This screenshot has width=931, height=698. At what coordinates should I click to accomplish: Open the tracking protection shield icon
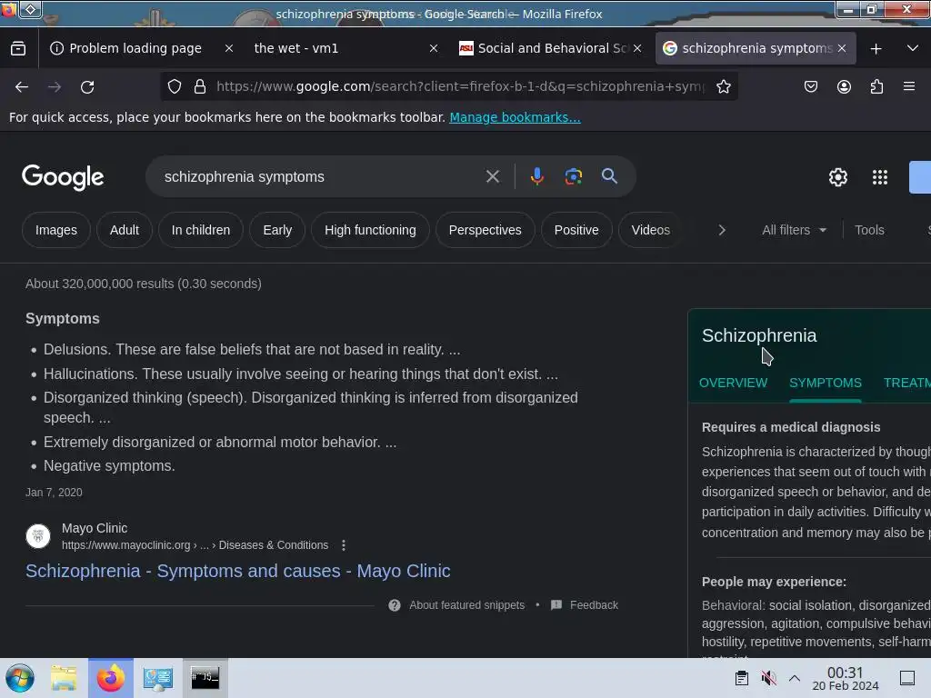pyautogui.click(x=174, y=86)
